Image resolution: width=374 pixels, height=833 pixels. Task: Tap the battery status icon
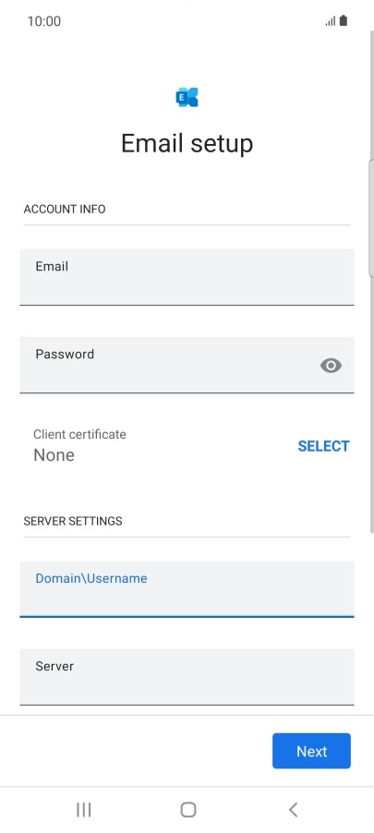344,20
